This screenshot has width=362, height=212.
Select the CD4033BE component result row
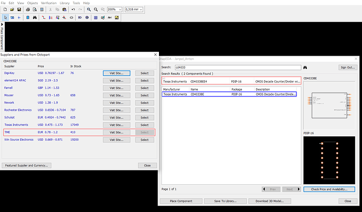click(x=231, y=94)
